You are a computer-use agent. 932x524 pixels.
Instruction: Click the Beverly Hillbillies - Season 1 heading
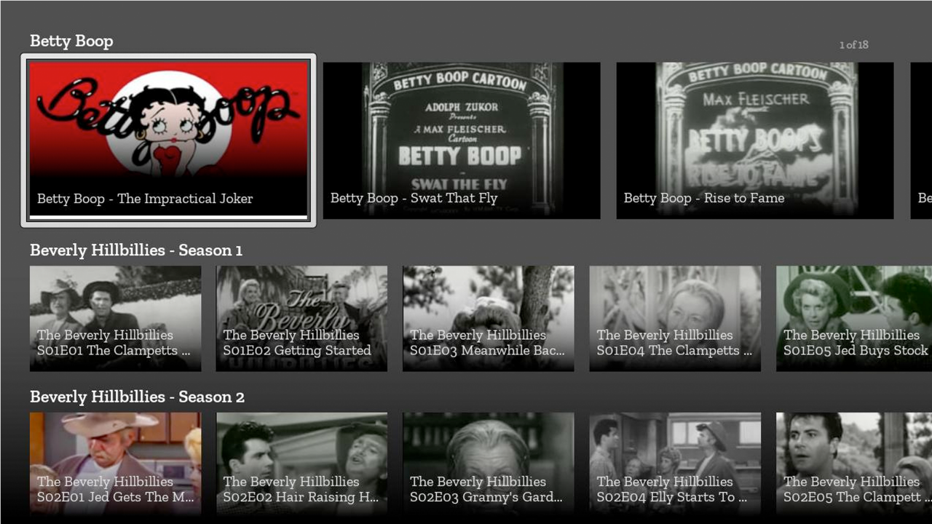pos(136,250)
